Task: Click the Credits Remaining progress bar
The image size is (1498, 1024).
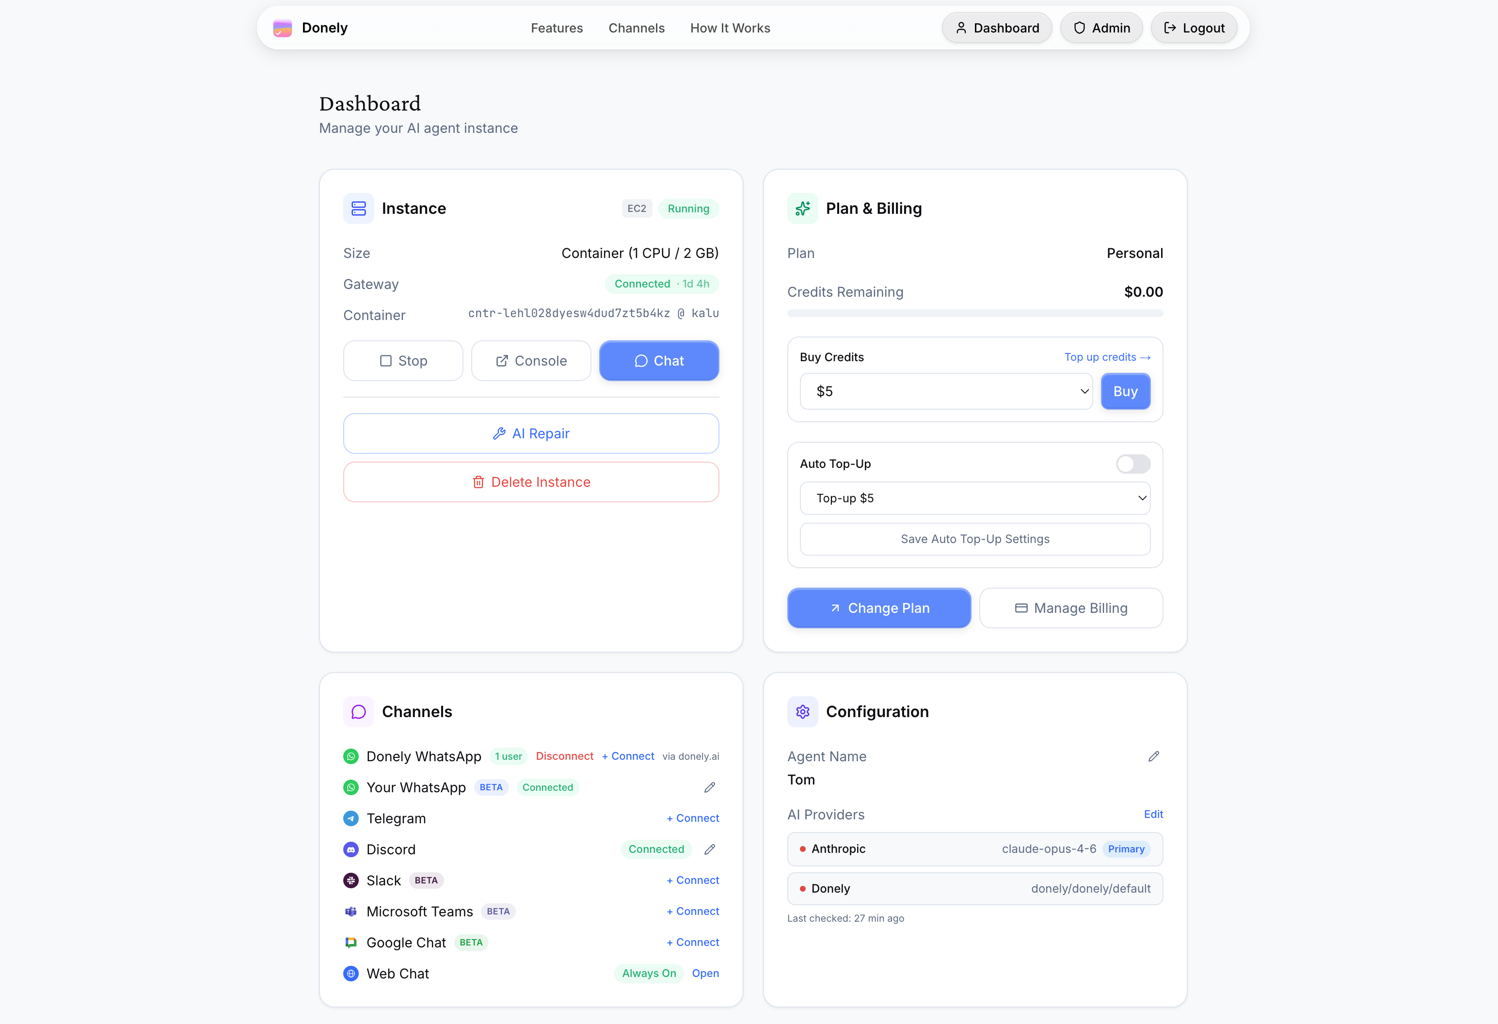Action: click(974, 313)
